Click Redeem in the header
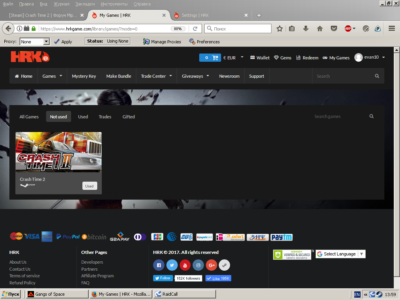The height and width of the screenshot is (300, 400). coord(307,58)
